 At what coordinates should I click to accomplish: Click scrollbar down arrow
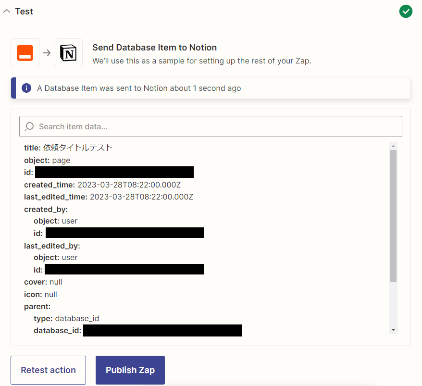click(393, 330)
